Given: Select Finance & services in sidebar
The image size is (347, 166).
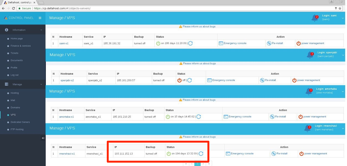Looking at the screenshot, I should (x=21, y=46).
